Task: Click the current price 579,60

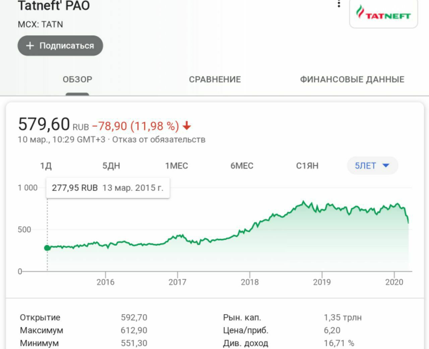Action: pyautogui.click(x=44, y=124)
